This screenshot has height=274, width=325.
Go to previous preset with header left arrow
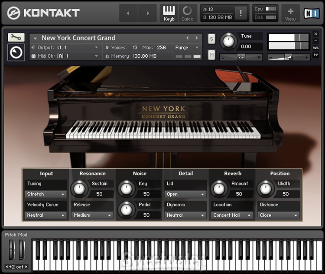pyautogui.click(x=128, y=13)
